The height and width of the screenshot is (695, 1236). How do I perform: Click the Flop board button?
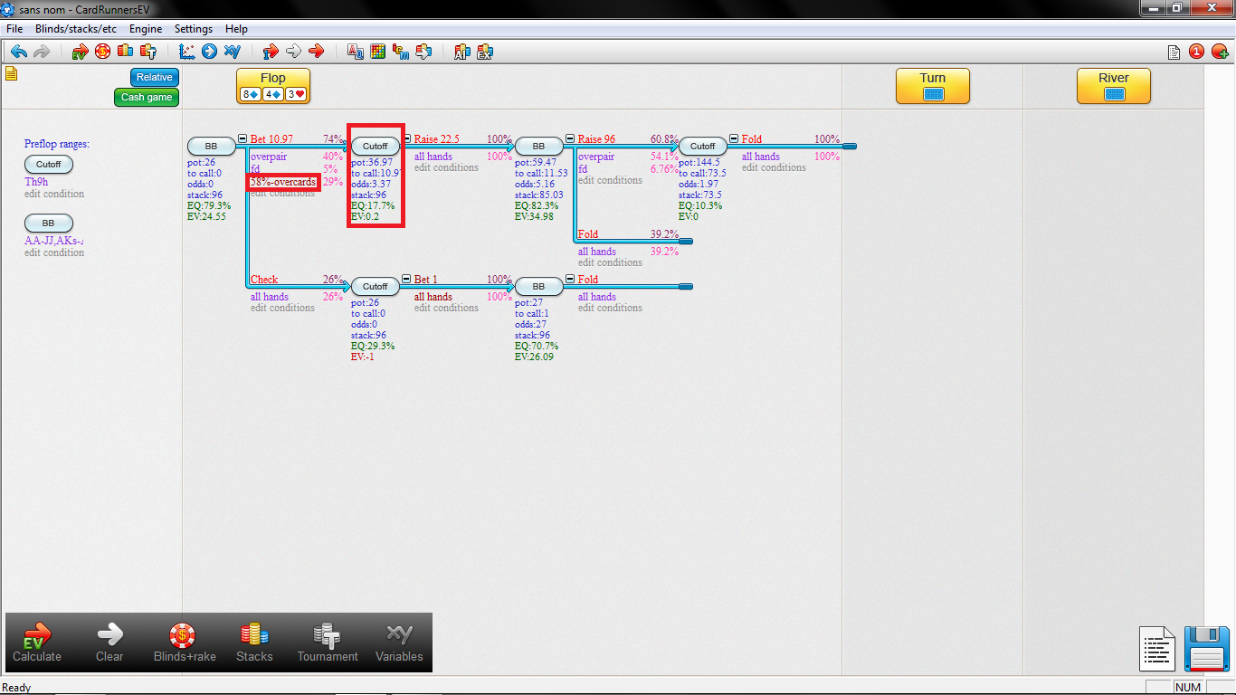[x=273, y=86]
